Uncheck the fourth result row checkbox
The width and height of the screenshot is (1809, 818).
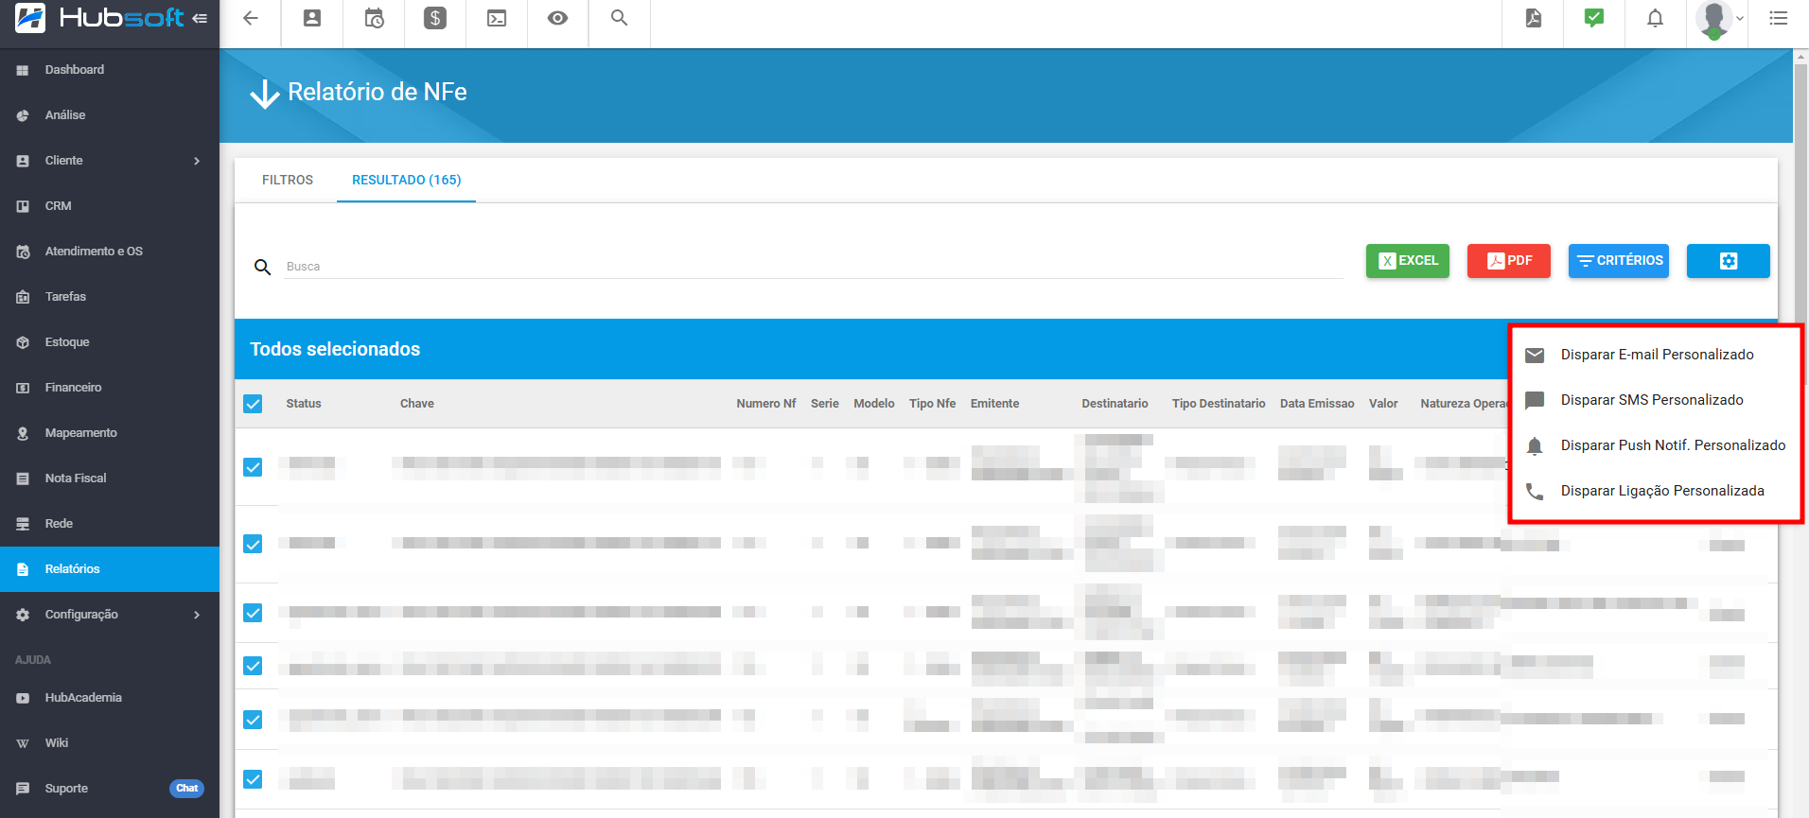[x=253, y=666]
